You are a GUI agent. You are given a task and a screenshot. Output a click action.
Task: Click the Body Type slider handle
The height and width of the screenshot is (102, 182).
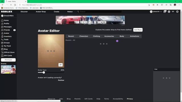point(44,73)
